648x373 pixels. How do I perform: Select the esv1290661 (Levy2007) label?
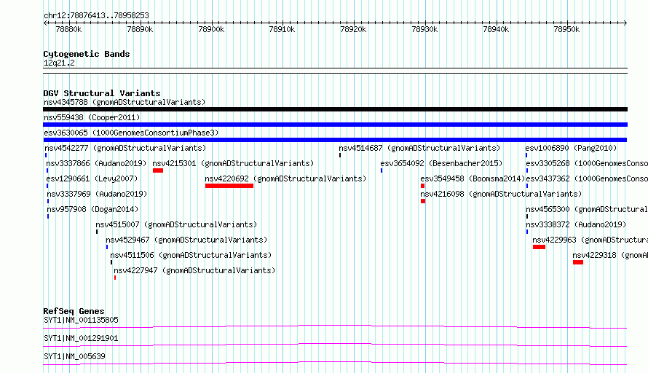92,178
